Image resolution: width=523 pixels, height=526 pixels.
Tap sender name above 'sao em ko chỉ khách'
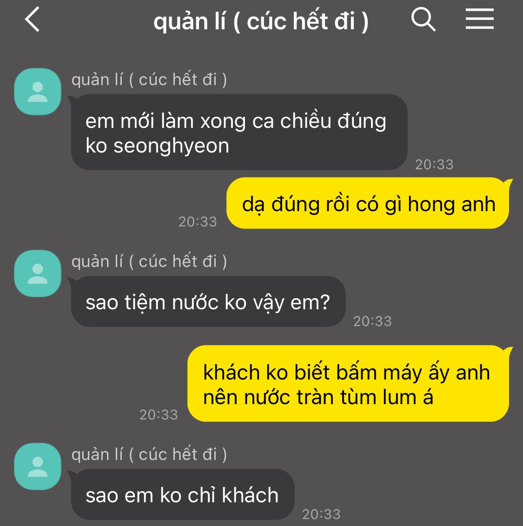tap(149, 454)
